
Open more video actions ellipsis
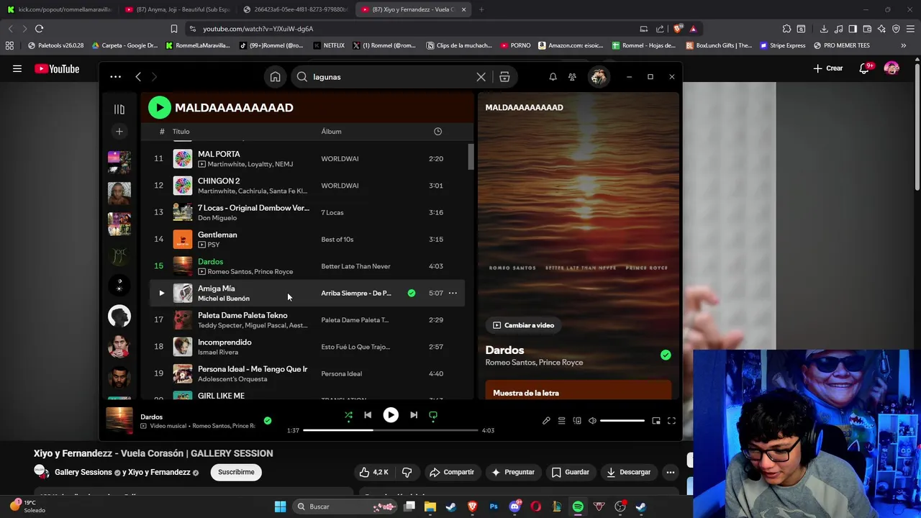(x=670, y=472)
